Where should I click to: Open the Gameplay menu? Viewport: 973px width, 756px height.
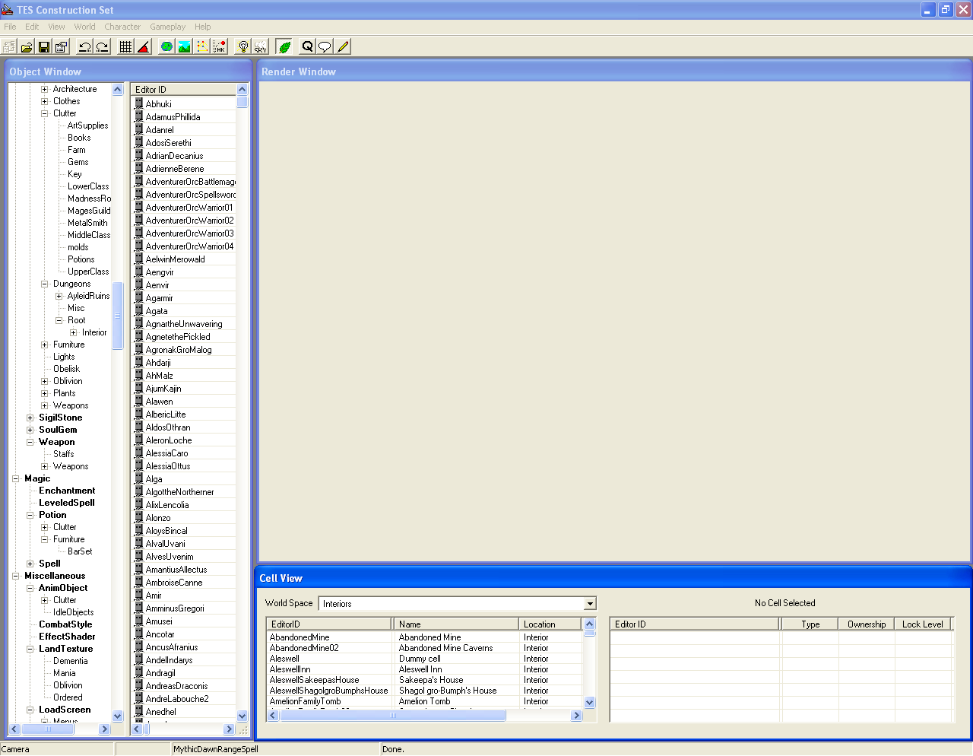point(167,27)
